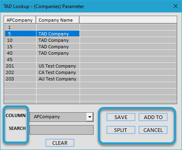This screenshot has width=182, height=150.
Task: Select APCompany cell with value 202
Action: pos(20,72)
